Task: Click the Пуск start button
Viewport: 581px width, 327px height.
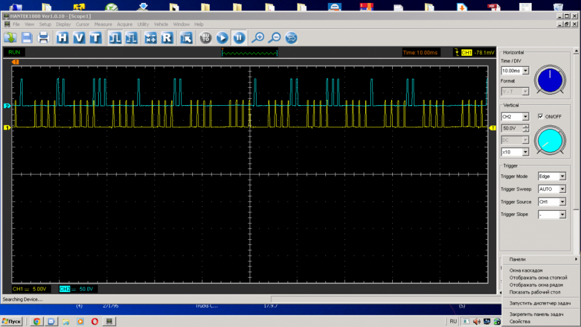Action: click(x=12, y=321)
